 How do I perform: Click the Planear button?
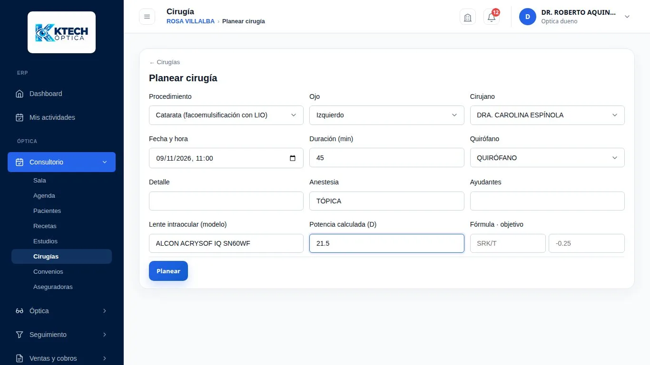[168, 271]
